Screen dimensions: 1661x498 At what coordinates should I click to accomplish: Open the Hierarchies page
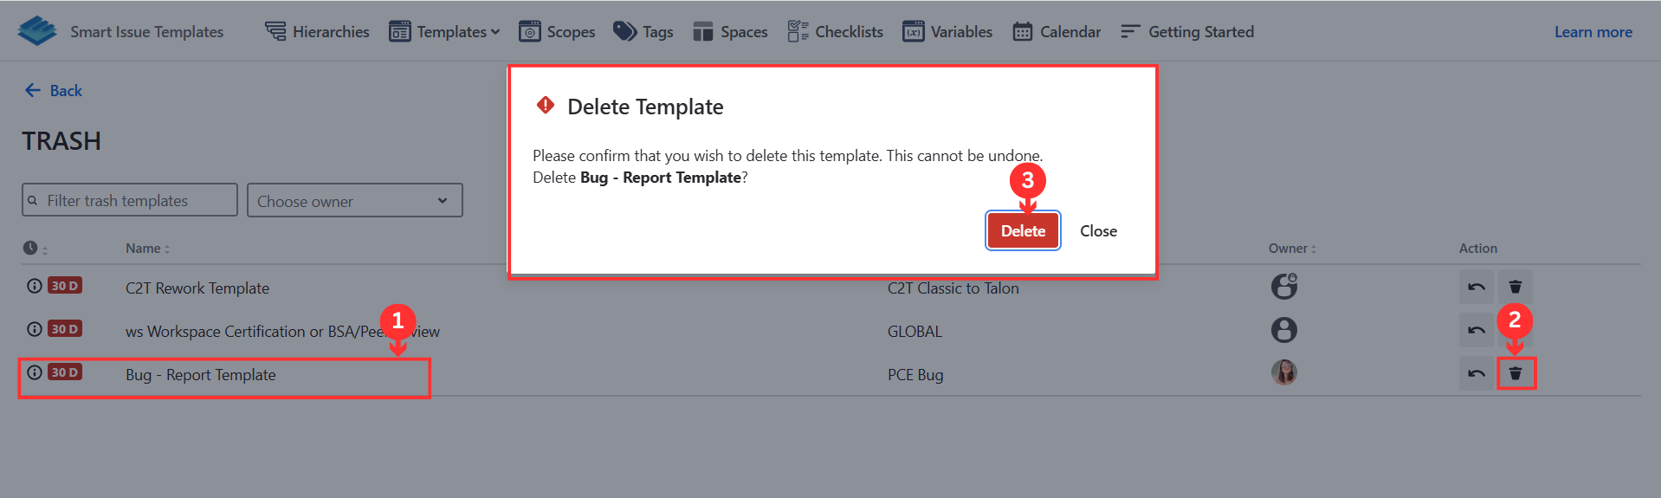pyautogui.click(x=317, y=32)
